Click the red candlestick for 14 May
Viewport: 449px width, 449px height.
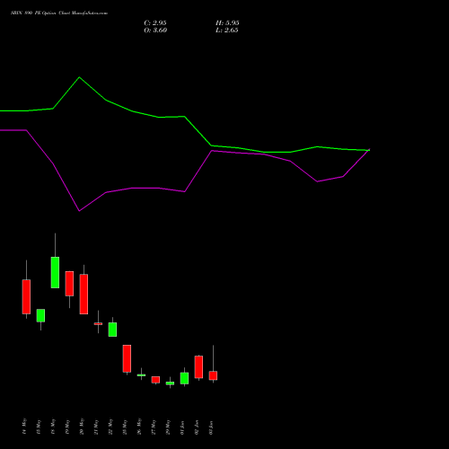tap(26, 296)
